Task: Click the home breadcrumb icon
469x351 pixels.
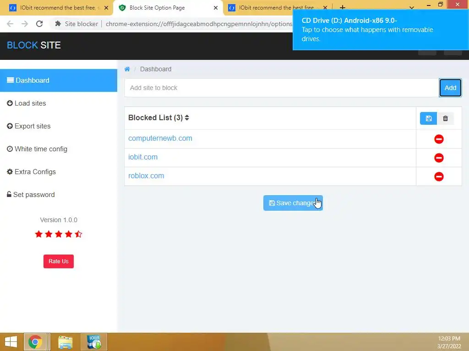Action: coord(127,69)
